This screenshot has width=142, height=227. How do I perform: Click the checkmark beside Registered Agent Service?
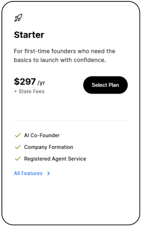coord(18,159)
